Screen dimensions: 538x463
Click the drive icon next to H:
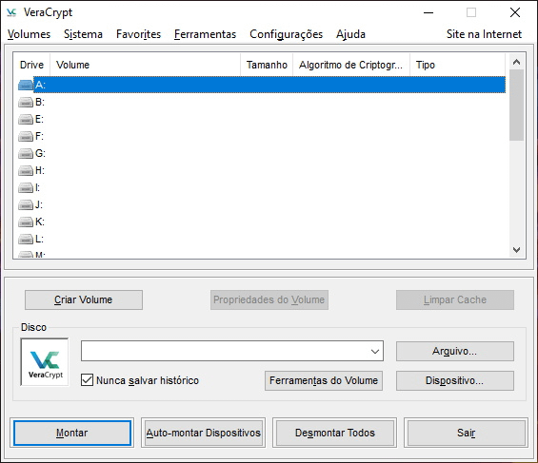pyautogui.click(x=26, y=170)
